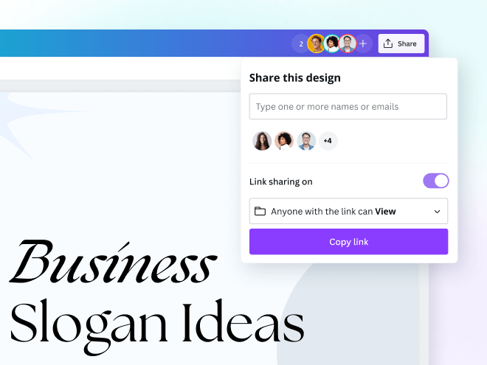
Task: Click the Share button in header
Action: [401, 44]
